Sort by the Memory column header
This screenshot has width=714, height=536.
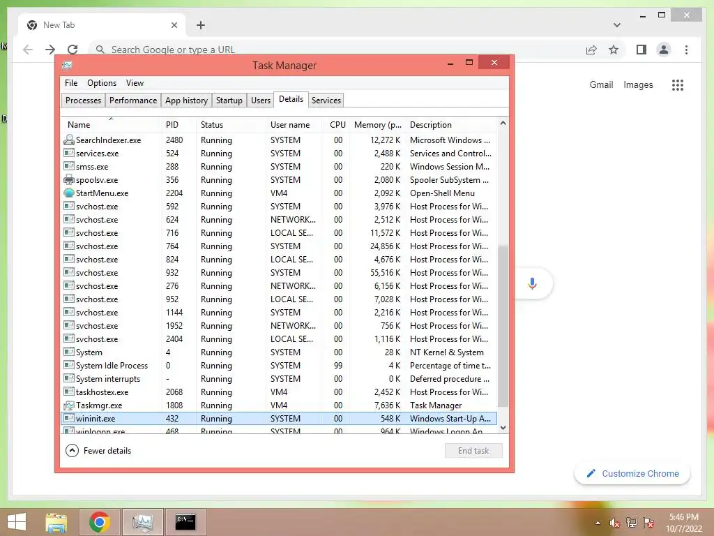(x=377, y=124)
